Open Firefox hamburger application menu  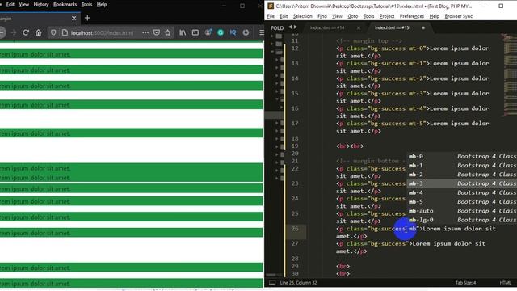pyautogui.click(x=261, y=32)
